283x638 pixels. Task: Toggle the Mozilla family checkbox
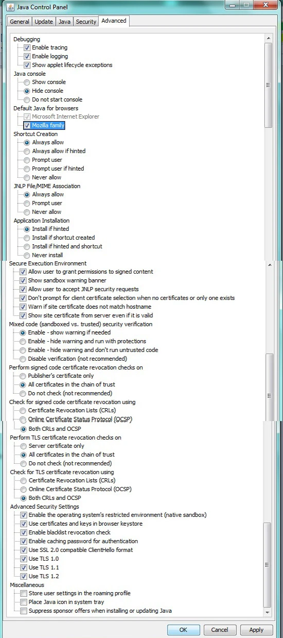(27, 125)
